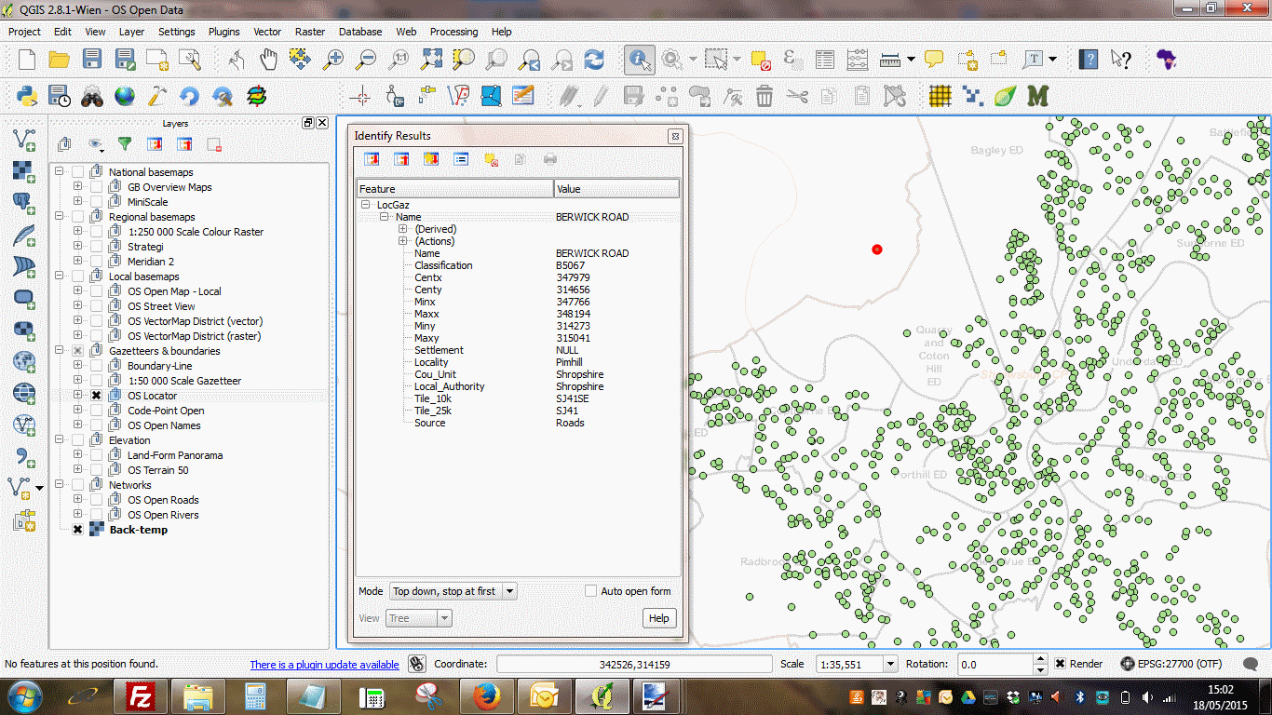Screen dimensions: 1272x715
Task: Click the Feature column header
Action: 454,189
